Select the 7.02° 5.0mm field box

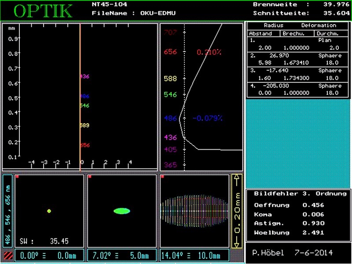pyautogui.click(x=121, y=255)
